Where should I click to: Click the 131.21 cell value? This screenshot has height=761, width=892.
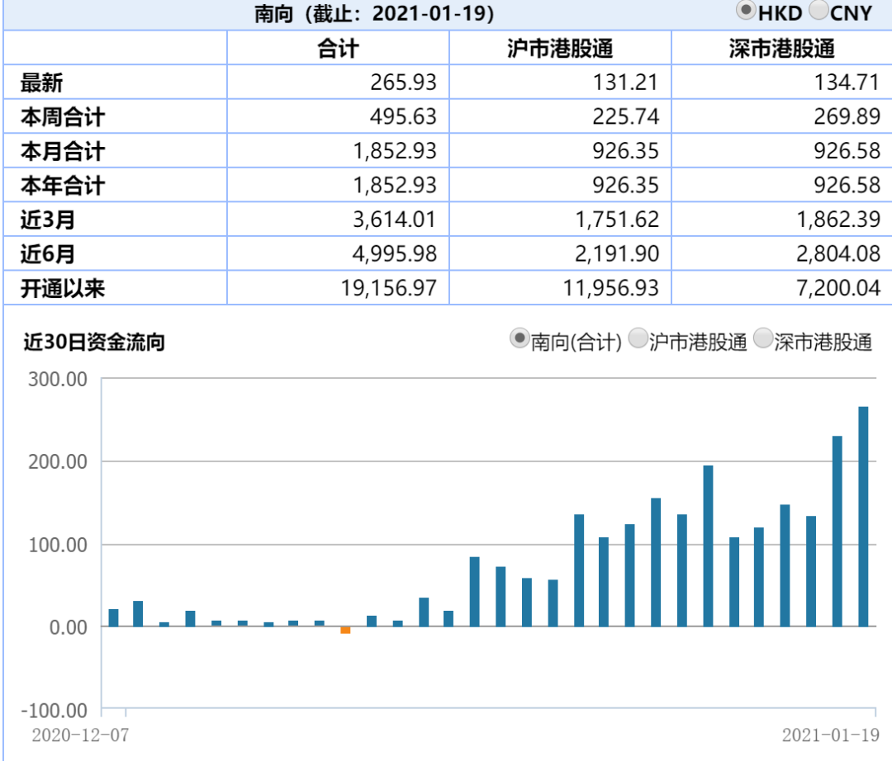click(x=625, y=83)
